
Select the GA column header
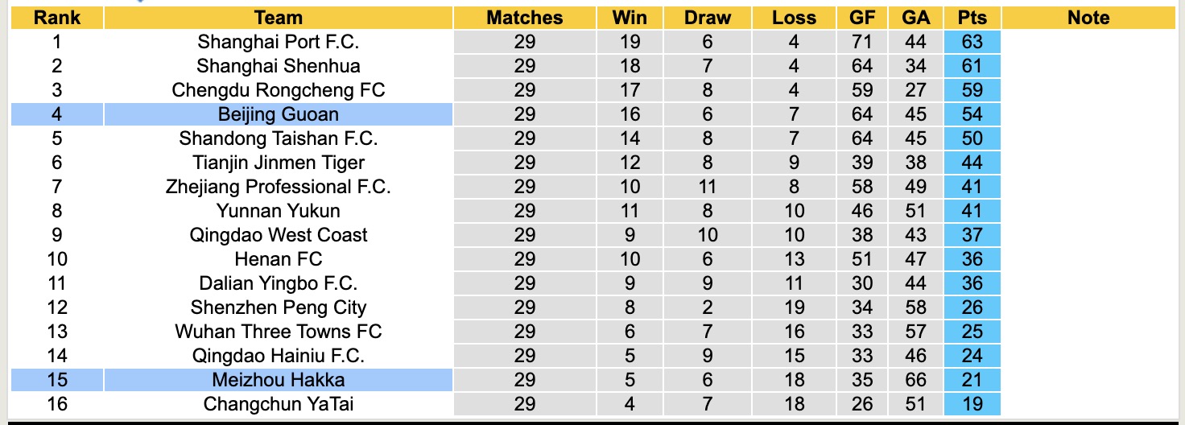pyautogui.click(x=915, y=18)
